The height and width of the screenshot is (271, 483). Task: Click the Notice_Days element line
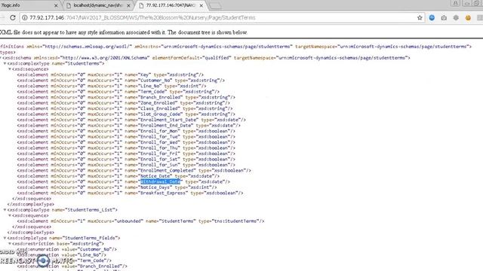click(117, 187)
